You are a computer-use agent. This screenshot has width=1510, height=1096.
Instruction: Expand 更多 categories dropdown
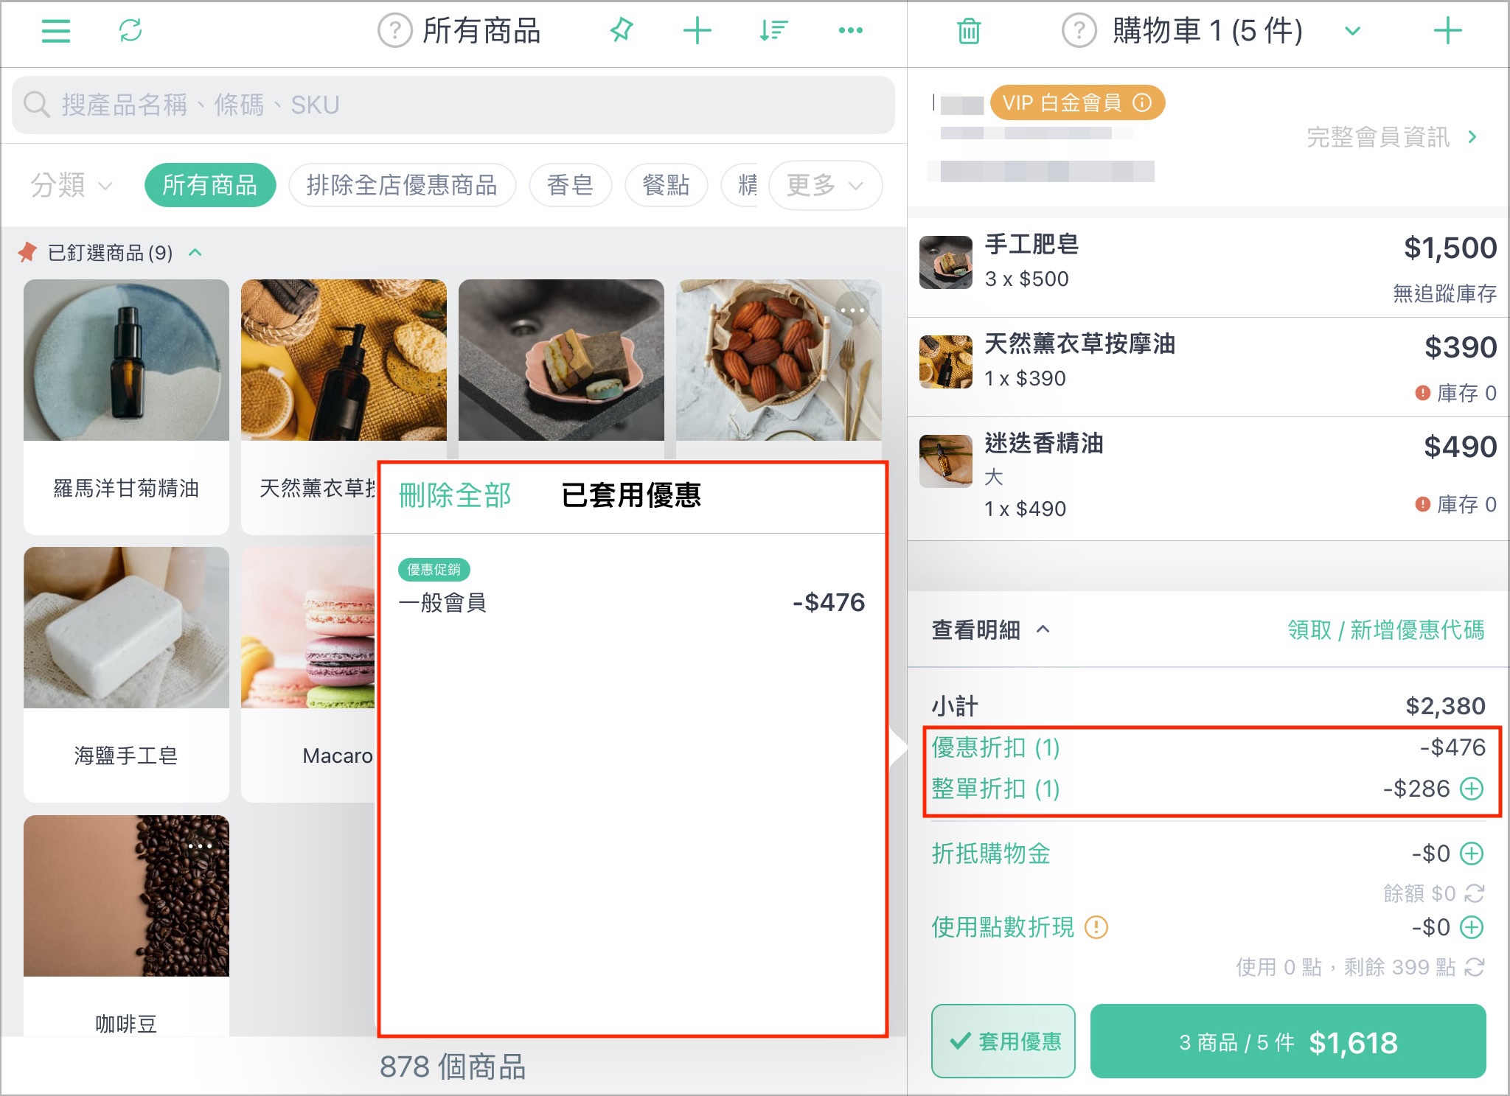pyautogui.click(x=825, y=185)
